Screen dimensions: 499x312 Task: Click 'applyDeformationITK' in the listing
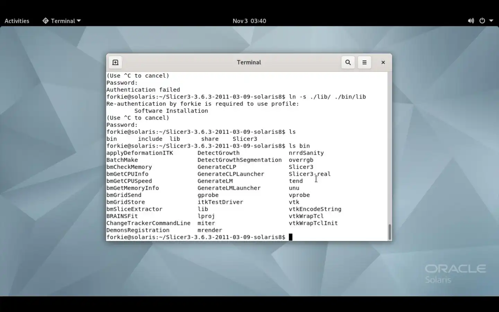tap(140, 153)
